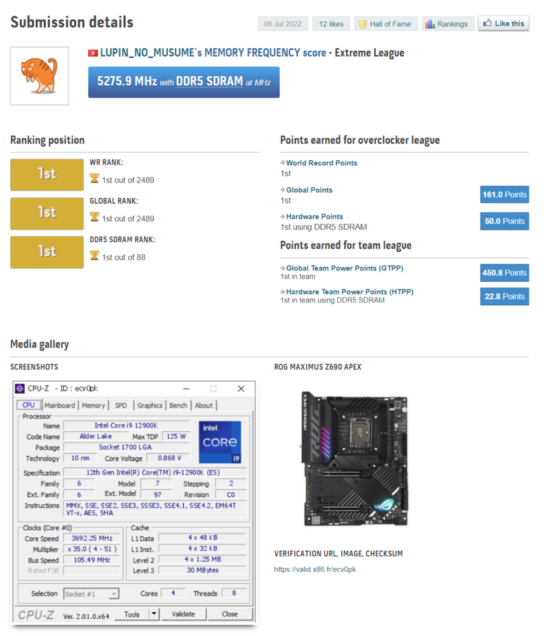Open the World Record Points link
This screenshot has height=636, width=544.
pos(322,163)
